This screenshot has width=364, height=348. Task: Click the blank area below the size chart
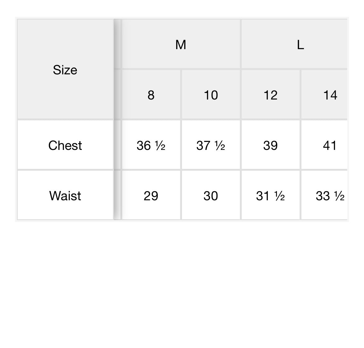click(x=182, y=280)
